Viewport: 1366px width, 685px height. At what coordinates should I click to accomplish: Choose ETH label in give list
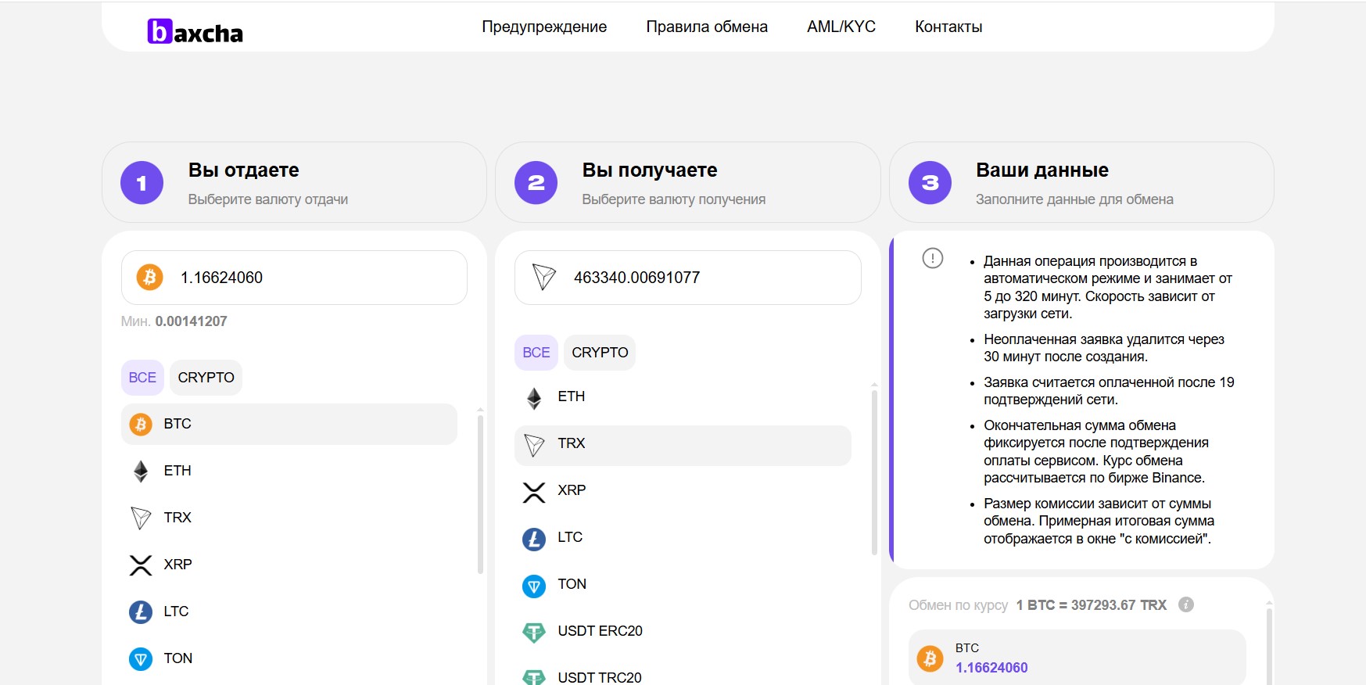pos(177,471)
